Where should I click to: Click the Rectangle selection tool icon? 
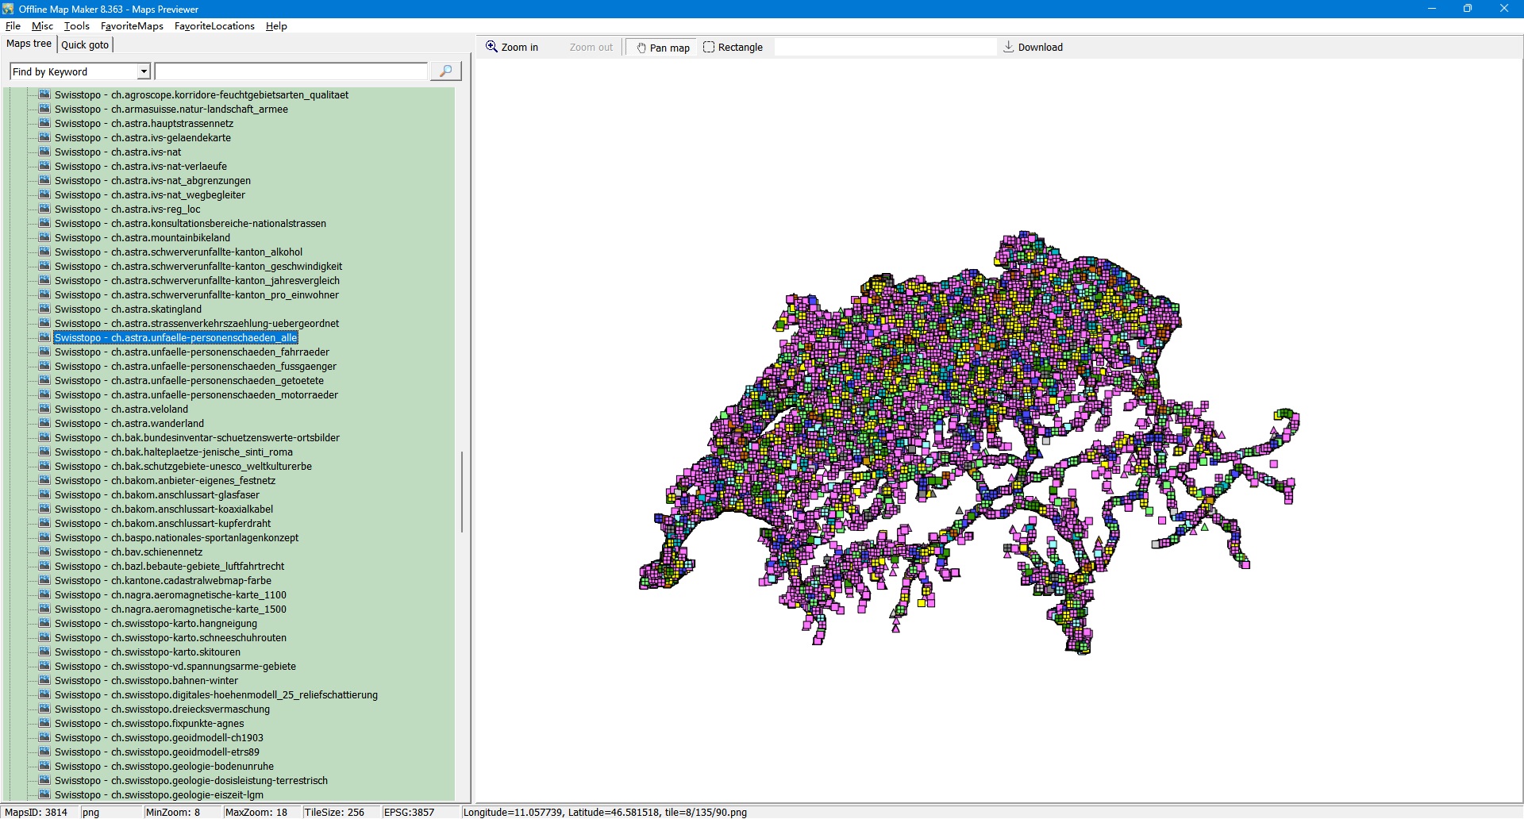coord(709,48)
